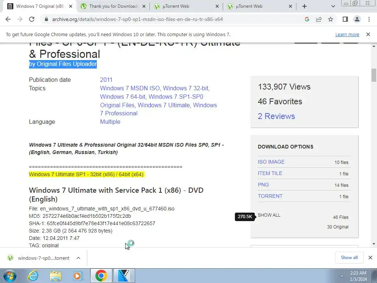Click SHOW ALL download files
The height and width of the screenshot is (283, 377).
pos(269,215)
